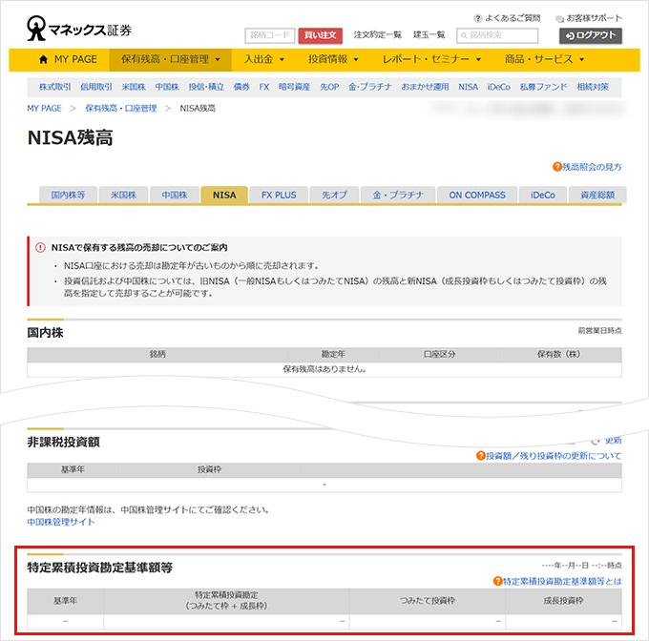Viewport: 649px width, 641px height.
Task: Open 残高照会の見方 help link
Action: pyautogui.click(x=592, y=167)
